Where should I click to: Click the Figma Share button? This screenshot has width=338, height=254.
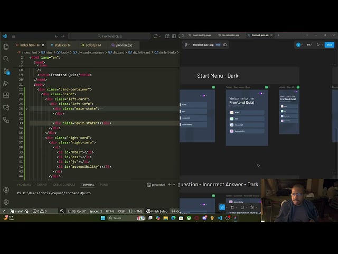coord(330,44)
